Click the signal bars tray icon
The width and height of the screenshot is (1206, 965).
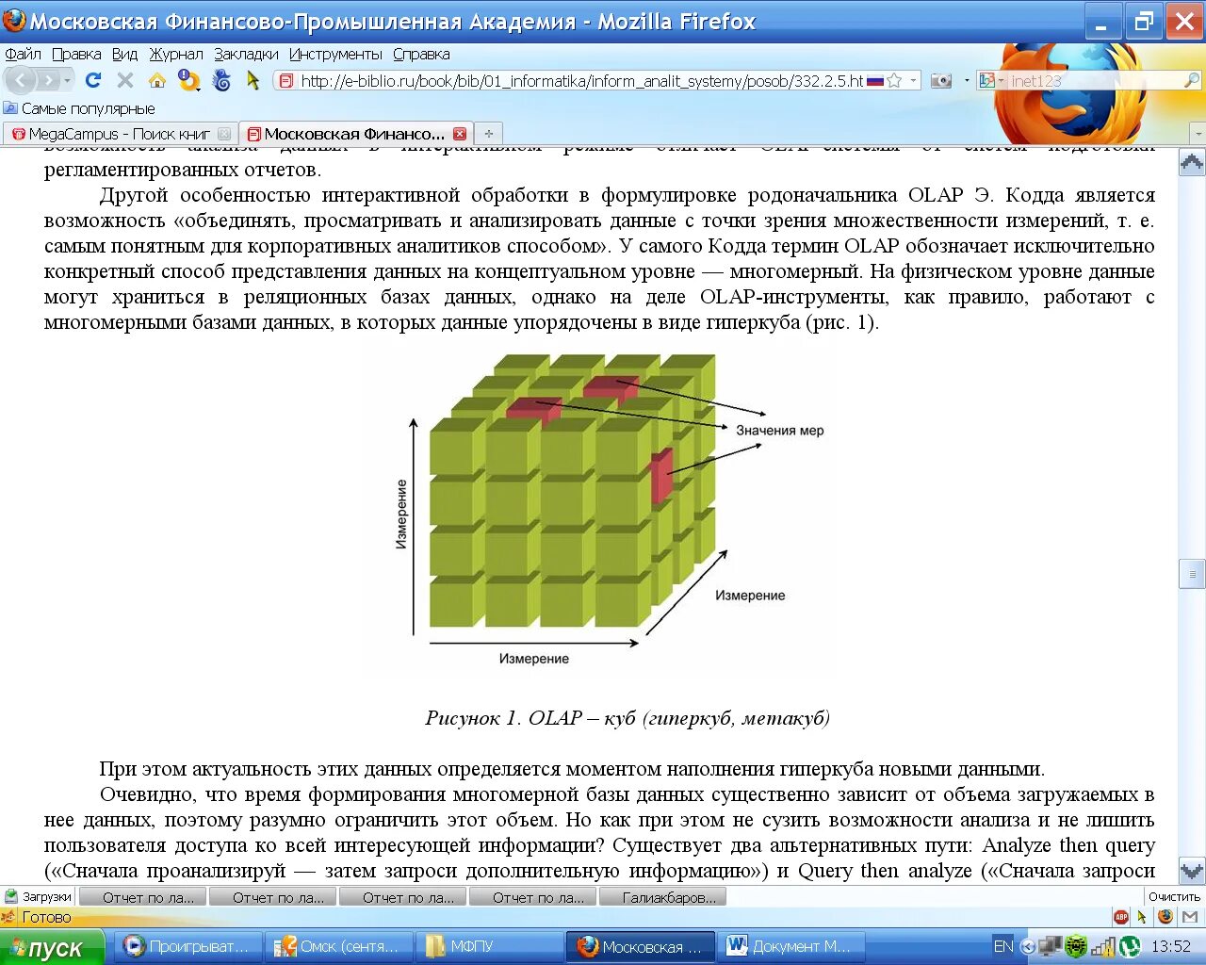[x=1102, y=946]
